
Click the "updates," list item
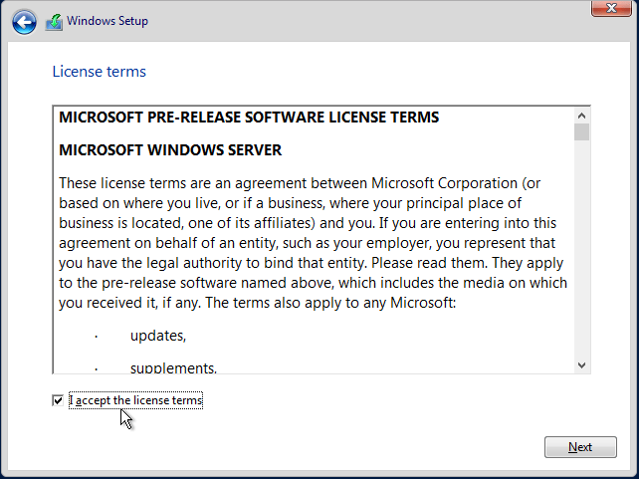click(x=158, y=336)
